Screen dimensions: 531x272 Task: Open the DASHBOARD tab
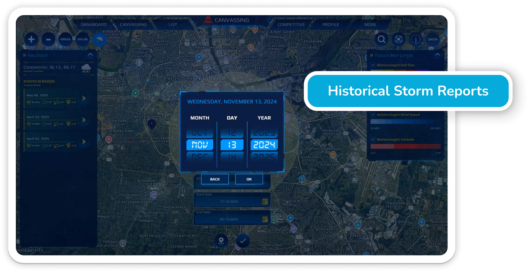tap(94, 25)
